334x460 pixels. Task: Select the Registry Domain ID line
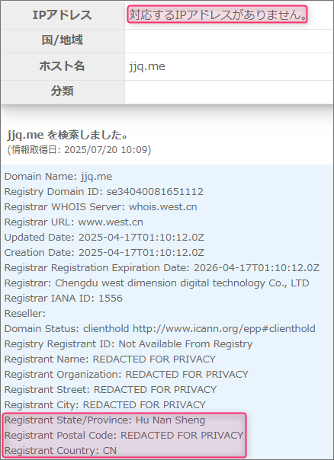point(104,192)
